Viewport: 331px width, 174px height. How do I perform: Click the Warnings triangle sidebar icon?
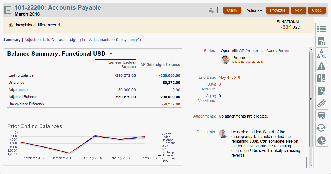321,66
